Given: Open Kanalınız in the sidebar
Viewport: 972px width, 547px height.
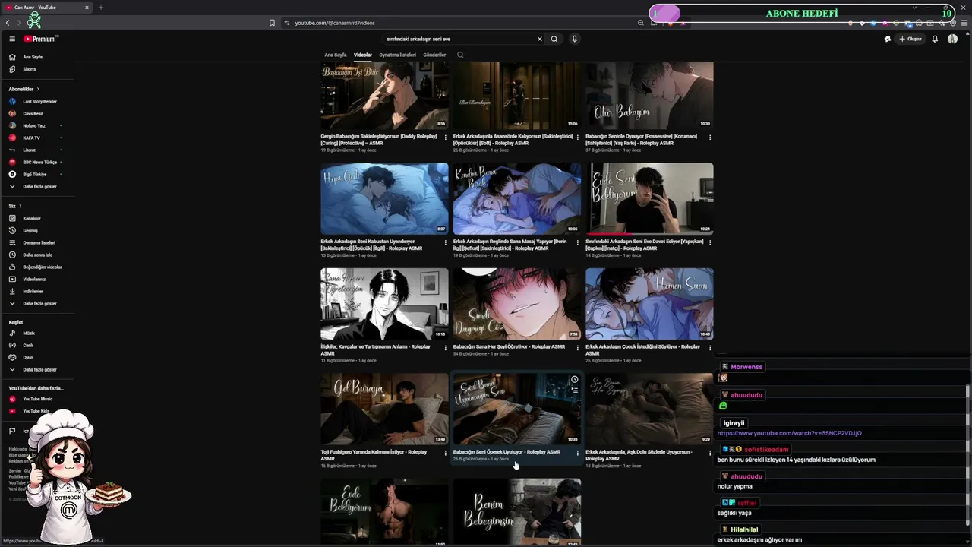Looking at the screenshot, I should [32, 218].
